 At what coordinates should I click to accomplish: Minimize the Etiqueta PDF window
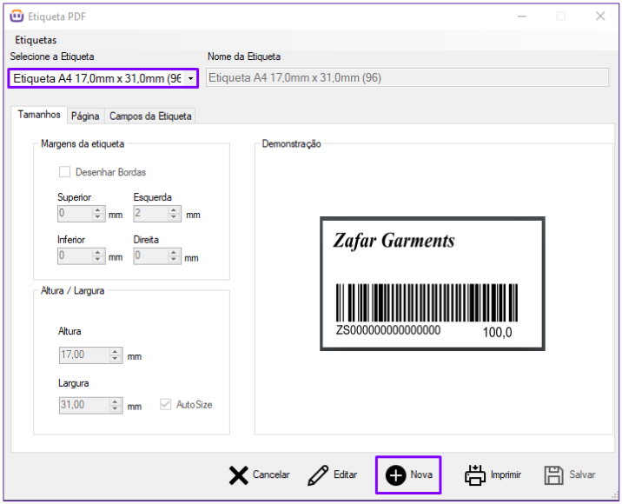pyautogui.click(x=522, y=16)
